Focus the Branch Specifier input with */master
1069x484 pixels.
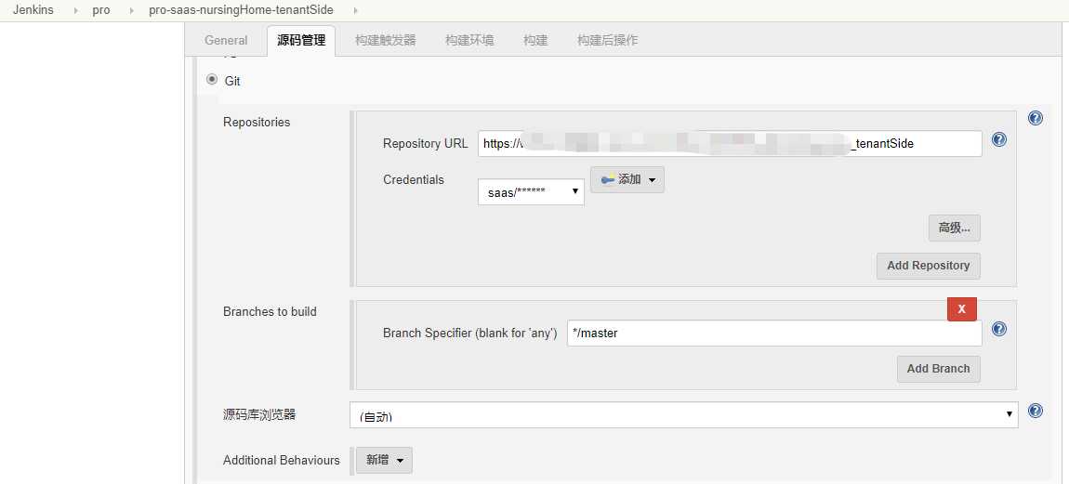774,334
